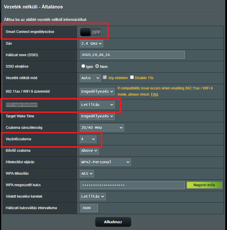Image resolution: width=227 pixels, height=230 pixels.
Task: Open the Csatorna sávszélesség 20/40 MHz dropdown
Action: coord(102,127)
